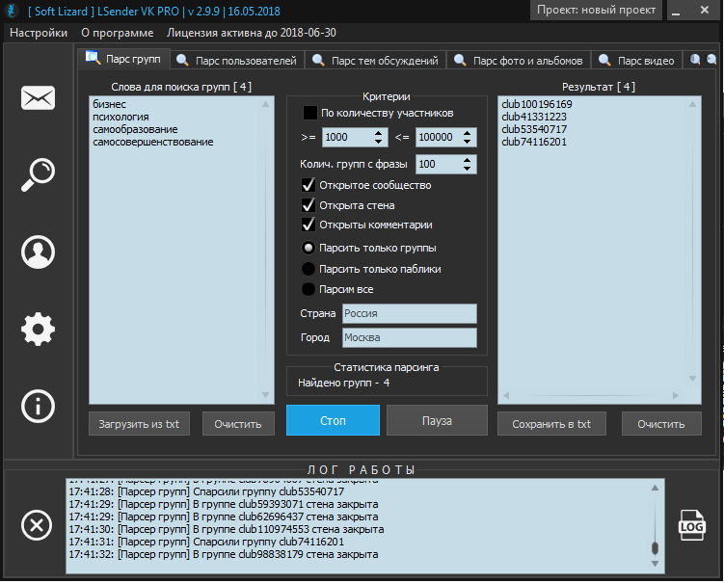724x583 pixels.
Task: Click work log scrollbar thumb
Action: coord(655,548)
